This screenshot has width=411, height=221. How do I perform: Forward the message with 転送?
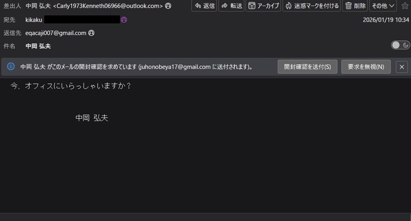(231, 6)
